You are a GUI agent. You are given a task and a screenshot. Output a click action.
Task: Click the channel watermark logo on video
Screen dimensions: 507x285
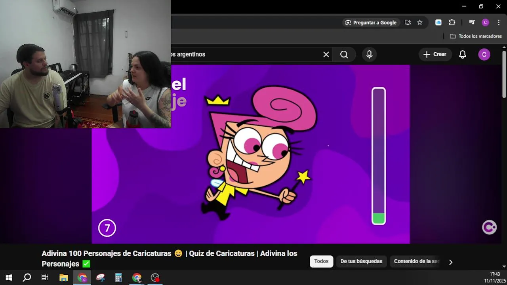[489, 227]
